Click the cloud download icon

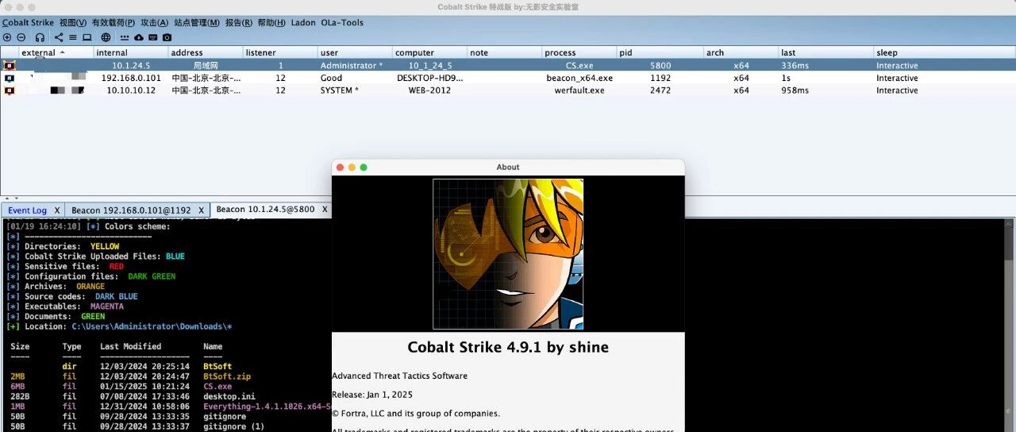pyautogui.click(x=140, y=37)
